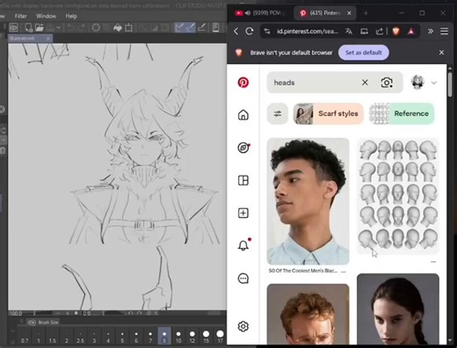Open the Help menu in Clip Studio Paint
The width and height of the screenshot is (457, 348).
tap(71, 16)
